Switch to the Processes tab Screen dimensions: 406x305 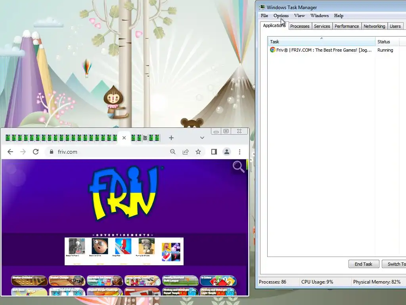[300, 26]
